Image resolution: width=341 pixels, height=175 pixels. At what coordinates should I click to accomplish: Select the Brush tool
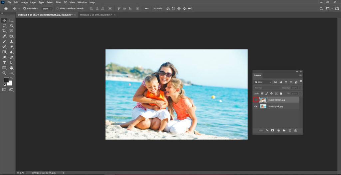pos(4,41)
